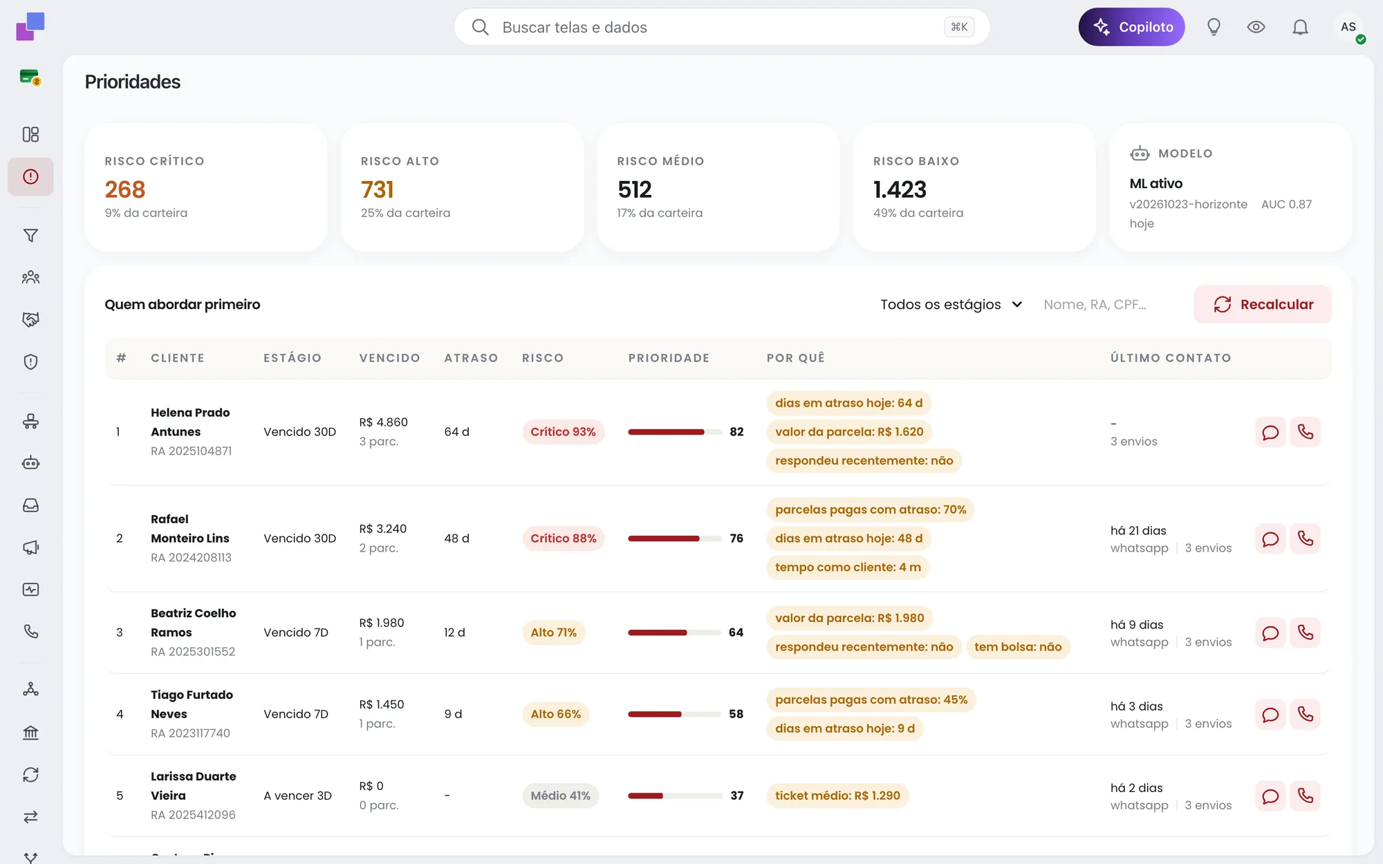Focus the Nome, RA, CPF filter field
Screen dimensions: 1383x864
coord(1109,304)
